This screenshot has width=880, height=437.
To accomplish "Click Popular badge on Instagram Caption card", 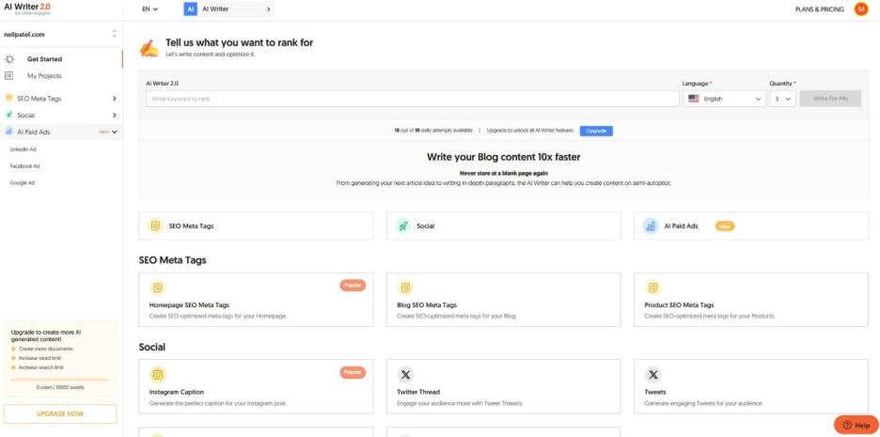I will pos(353,372).
